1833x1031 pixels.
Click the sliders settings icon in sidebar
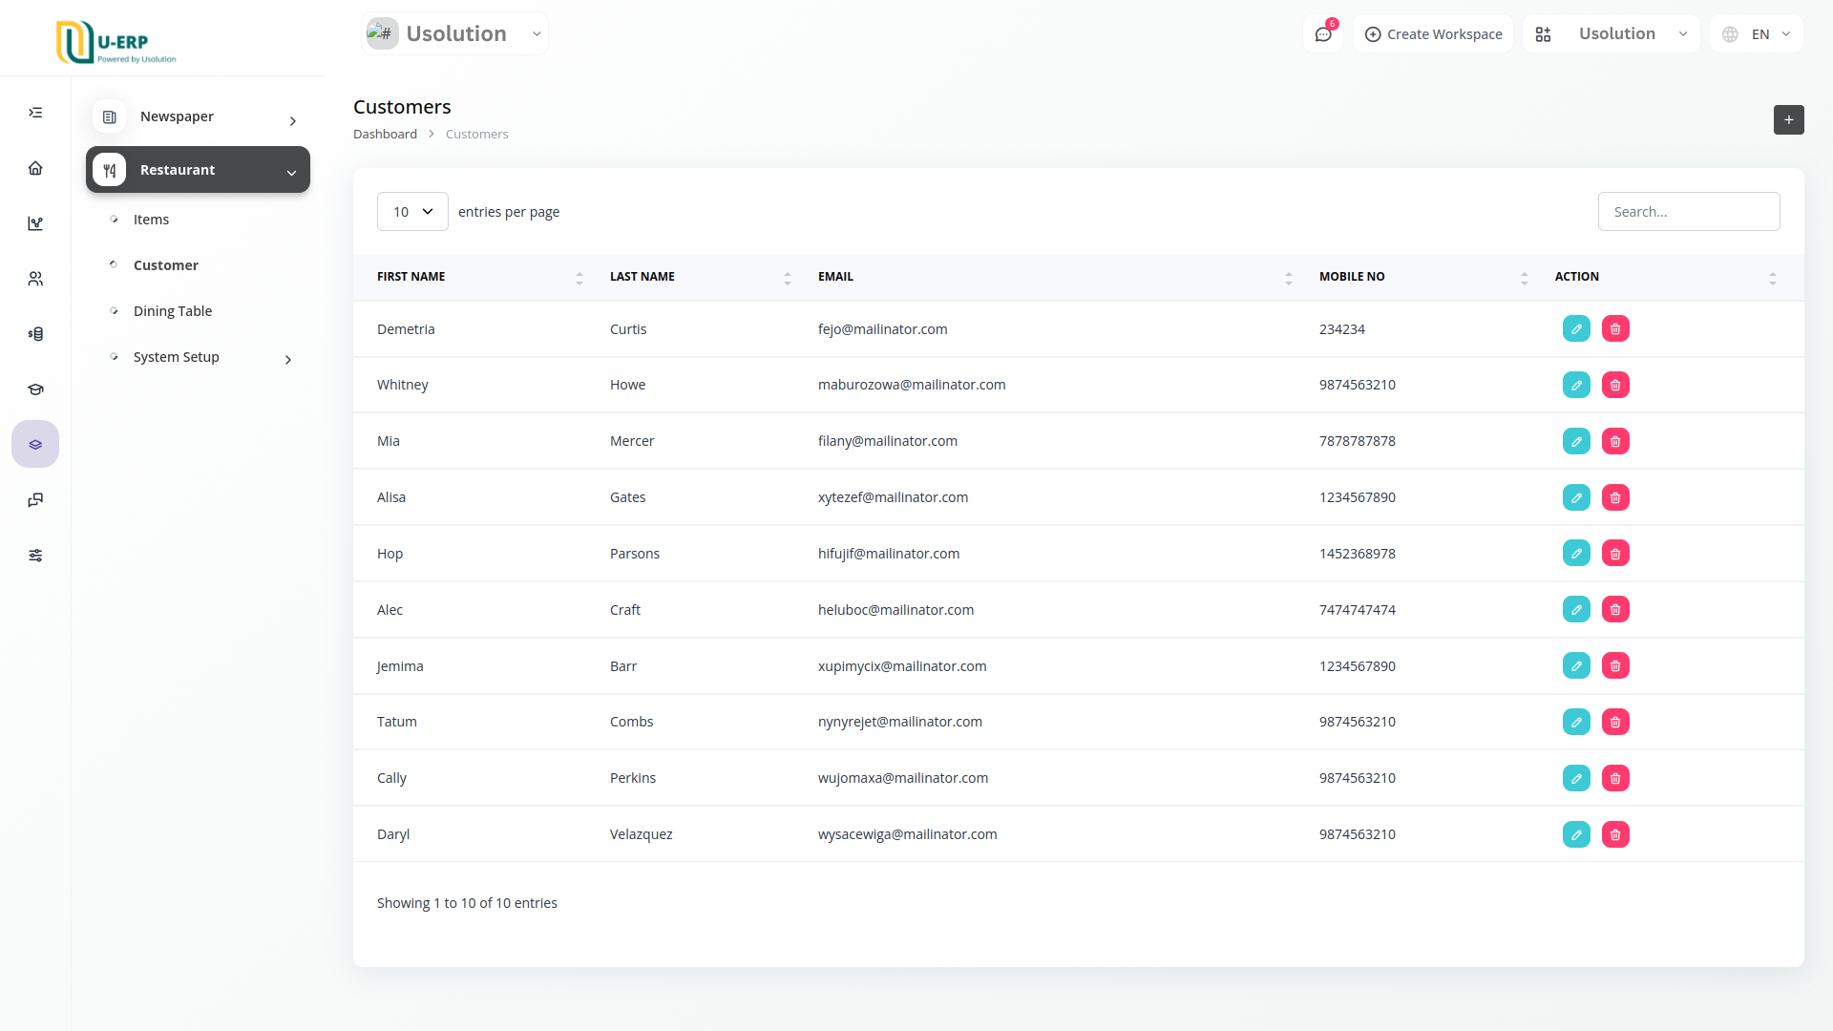(x=35, y=556)
